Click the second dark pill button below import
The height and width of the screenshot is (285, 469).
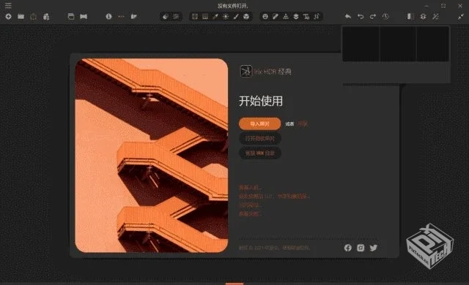(259, 138)
